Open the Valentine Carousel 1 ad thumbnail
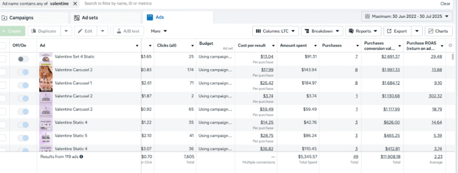 coord(46,85)
